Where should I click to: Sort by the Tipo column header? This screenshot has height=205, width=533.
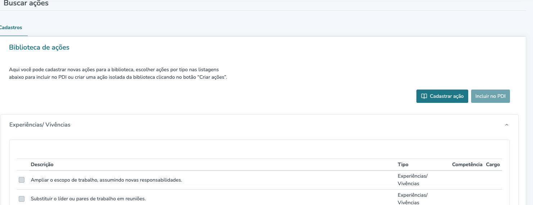coord(403,164)
